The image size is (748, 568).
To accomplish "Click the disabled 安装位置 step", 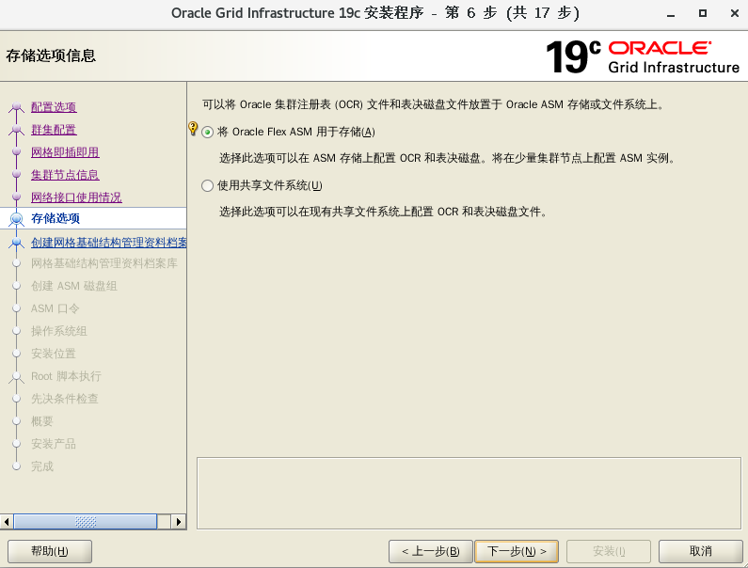I will [x=54, y=354].
